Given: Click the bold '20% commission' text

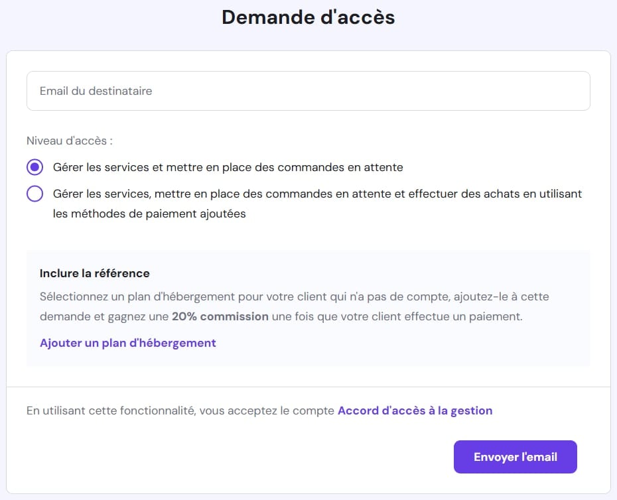Looking at the screenshot, I should (x=220, y=316).
